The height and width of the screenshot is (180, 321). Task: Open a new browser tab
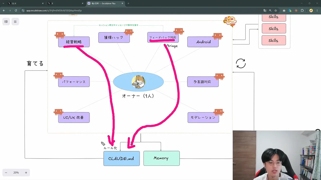[x=128, y=3]
